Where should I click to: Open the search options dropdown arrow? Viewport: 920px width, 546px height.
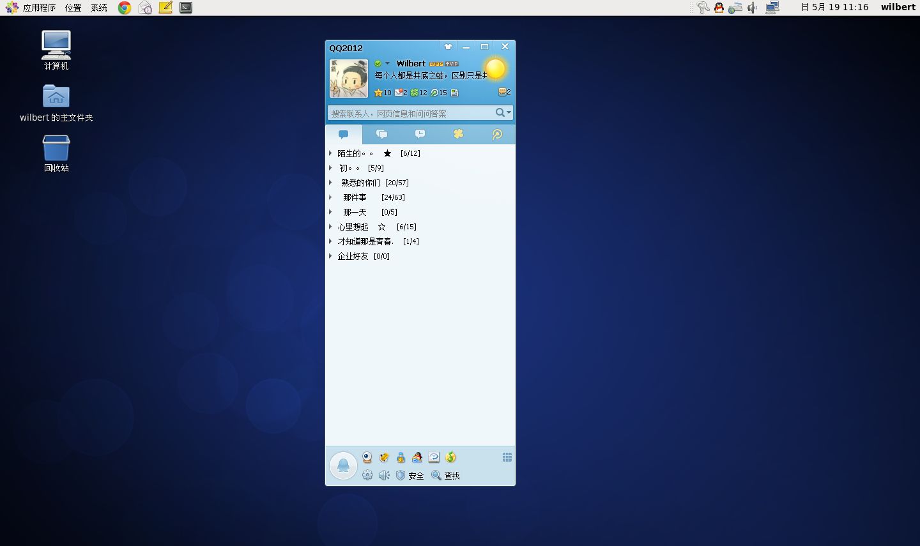(509, 112)
